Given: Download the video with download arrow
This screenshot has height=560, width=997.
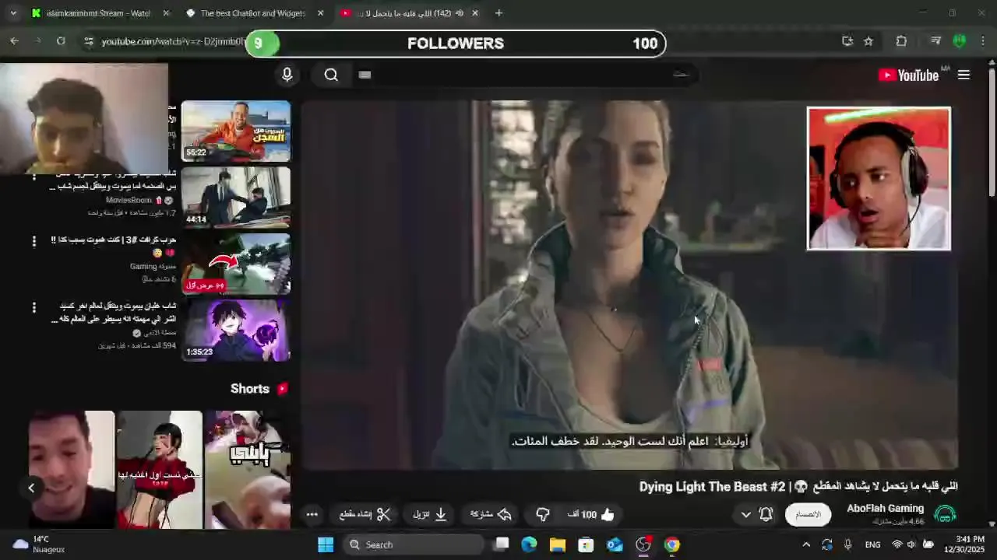Looking at the screenshot, I should pyautogui.click(x=429, y=514).
